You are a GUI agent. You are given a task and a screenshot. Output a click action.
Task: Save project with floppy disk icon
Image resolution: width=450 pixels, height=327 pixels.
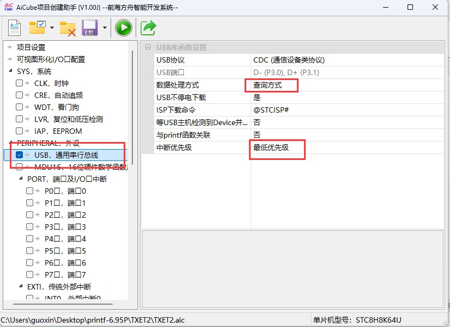pos(89,28)
